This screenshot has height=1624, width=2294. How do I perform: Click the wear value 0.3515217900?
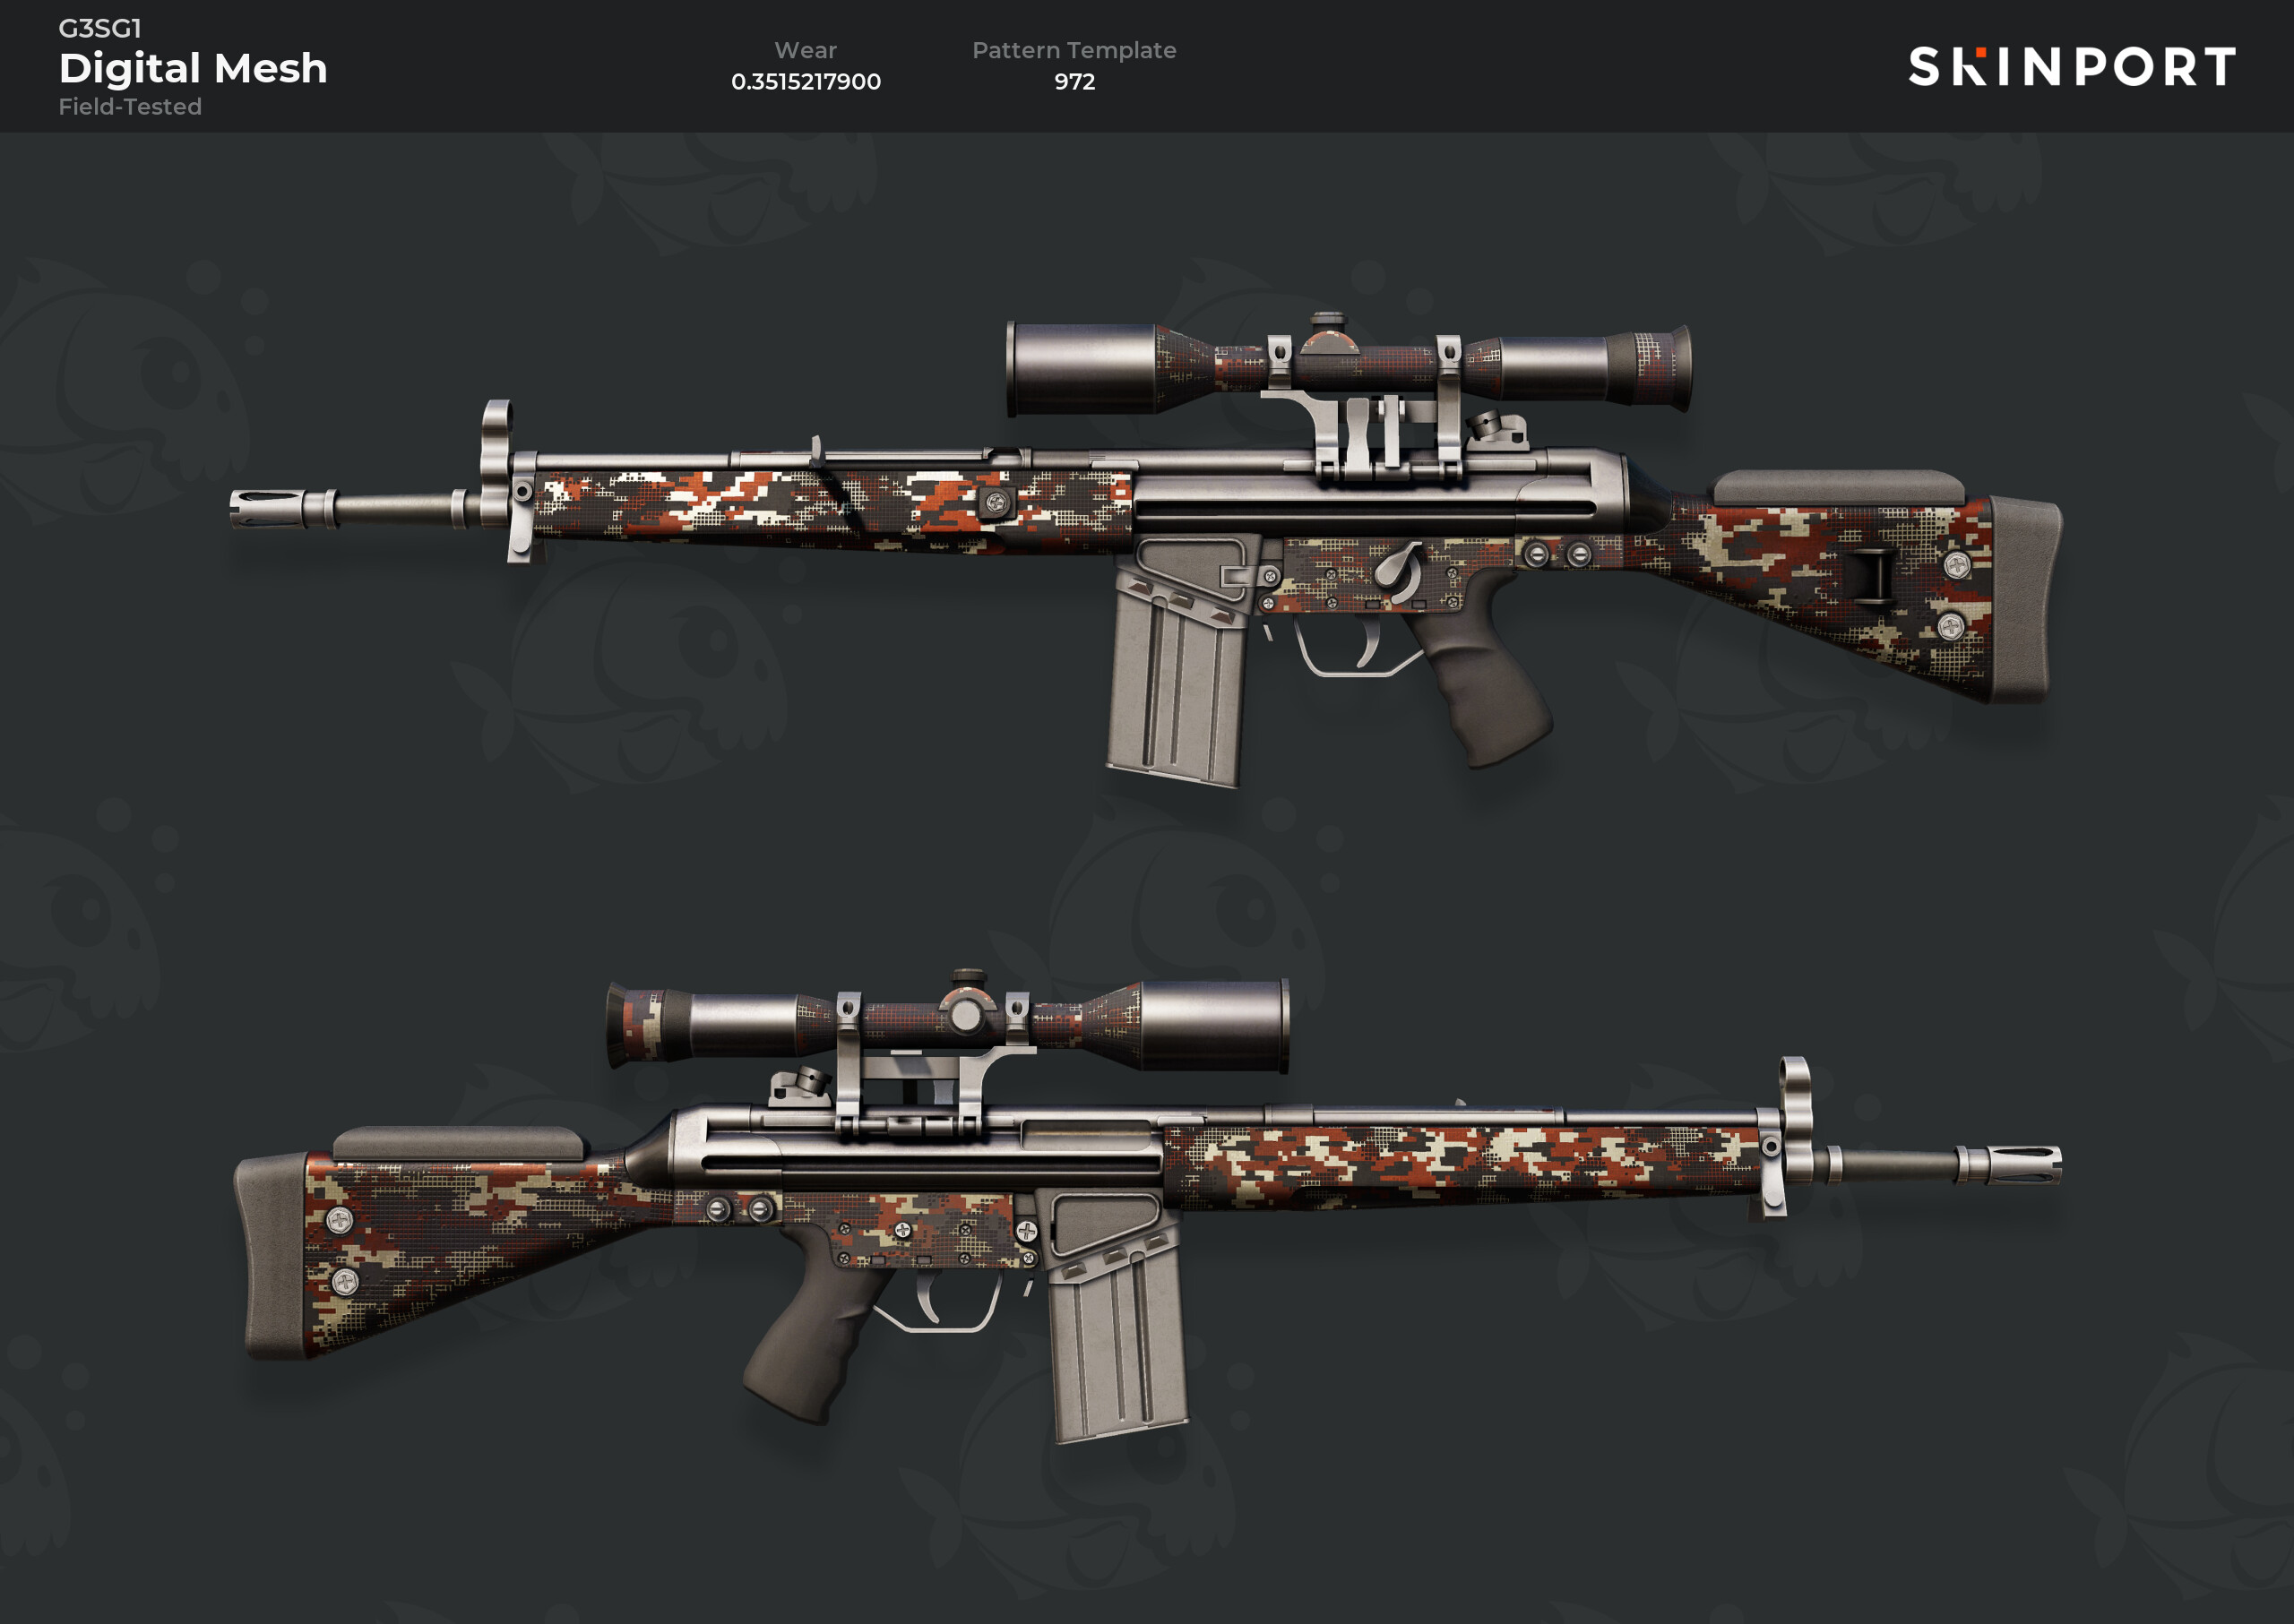pyautogui.click(x=806, y=81)
